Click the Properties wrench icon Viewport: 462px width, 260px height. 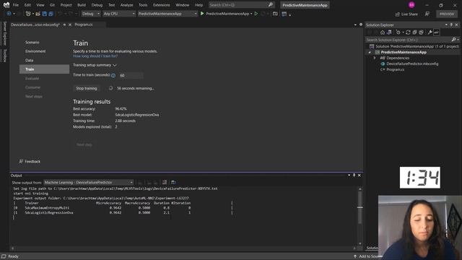click(x=430, y=32)
